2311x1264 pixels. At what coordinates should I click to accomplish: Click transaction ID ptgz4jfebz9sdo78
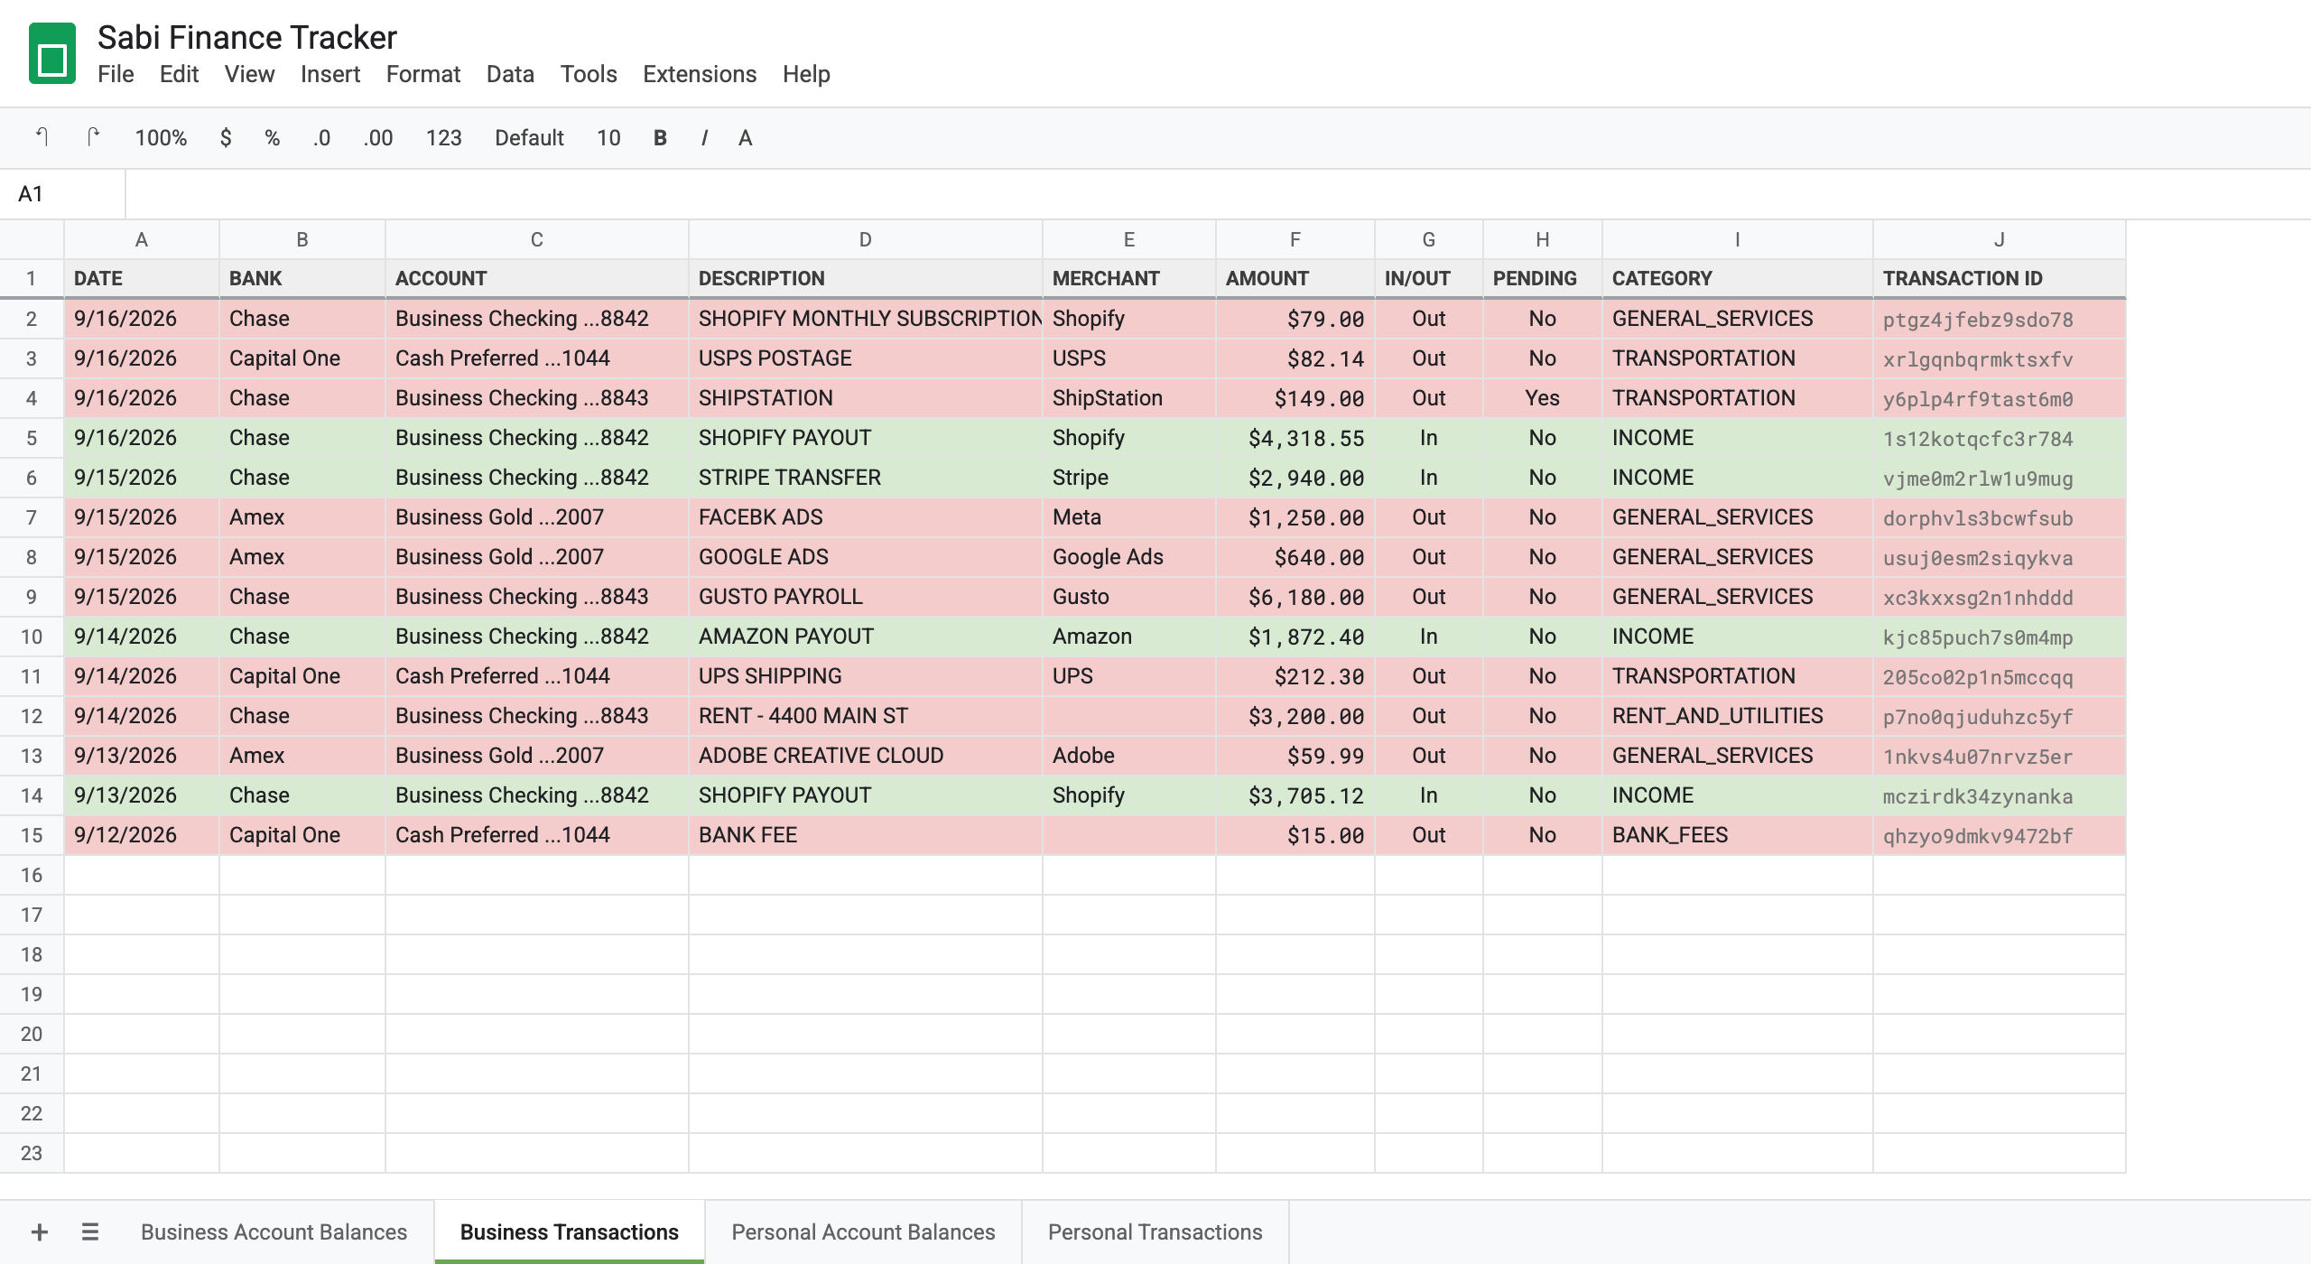pyautogui.click(x=2000, y=319)
